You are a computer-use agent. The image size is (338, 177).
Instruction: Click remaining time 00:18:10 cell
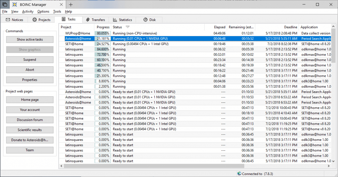pos(248,113)
